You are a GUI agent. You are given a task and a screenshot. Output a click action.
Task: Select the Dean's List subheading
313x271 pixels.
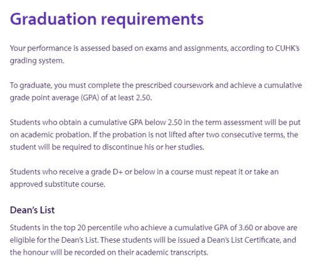32,210
